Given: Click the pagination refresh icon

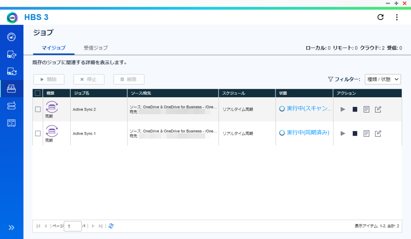Looking at the screenshot, I should point(111,226).
